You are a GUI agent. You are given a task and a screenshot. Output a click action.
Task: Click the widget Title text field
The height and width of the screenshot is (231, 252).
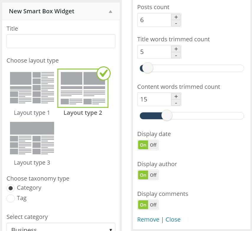click(61, 41)
